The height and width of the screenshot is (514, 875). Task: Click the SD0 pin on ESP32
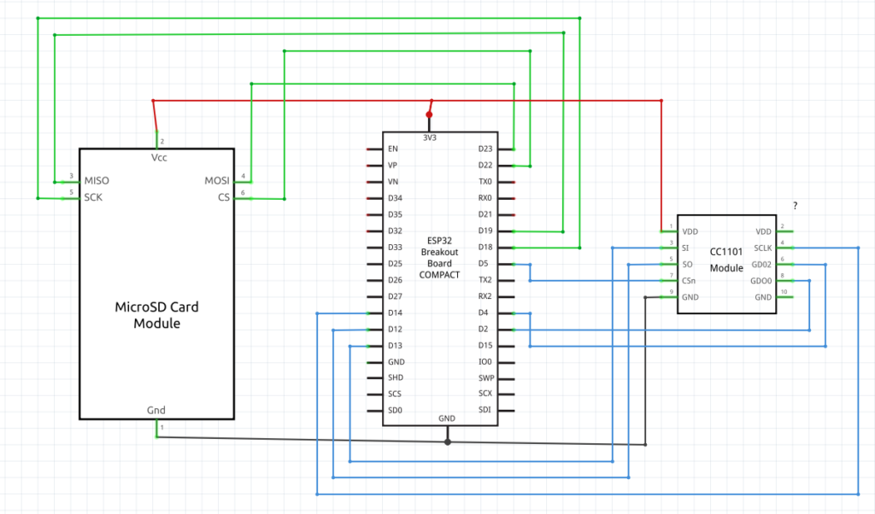click(395, 411)
